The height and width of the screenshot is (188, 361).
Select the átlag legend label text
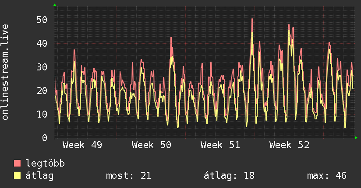[x=39, y=176]
